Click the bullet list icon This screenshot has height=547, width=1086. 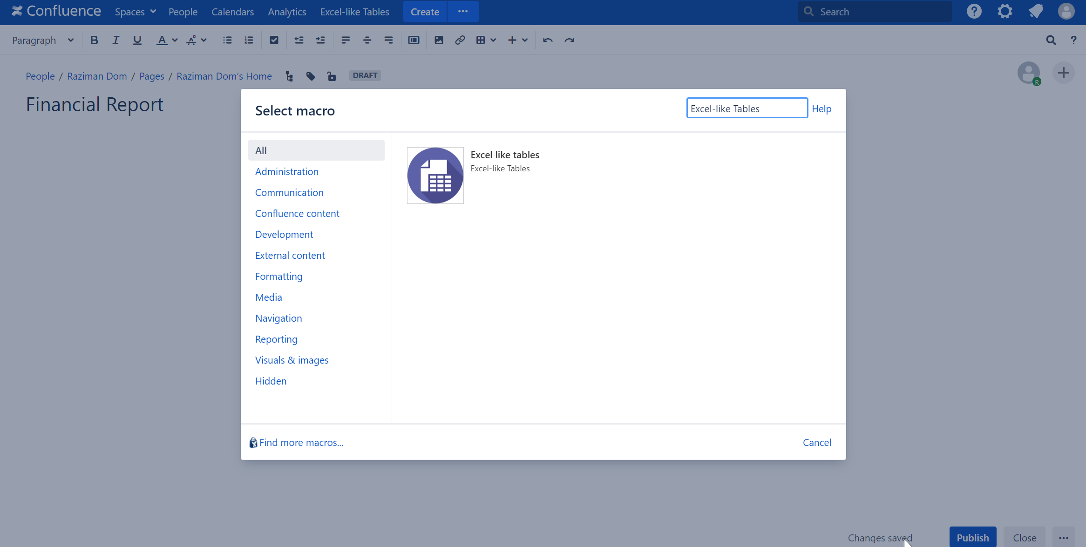[x=227, y=40]
